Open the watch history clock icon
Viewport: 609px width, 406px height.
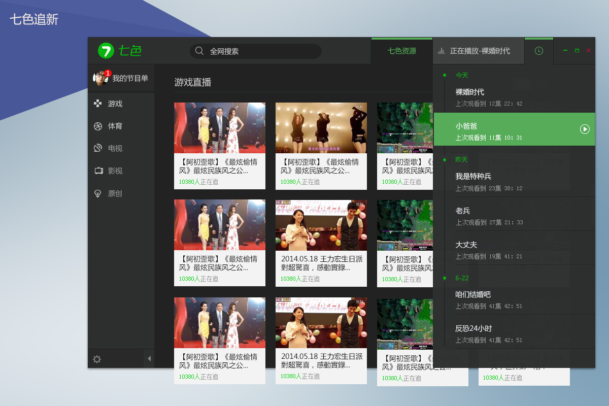pos(539,51)
